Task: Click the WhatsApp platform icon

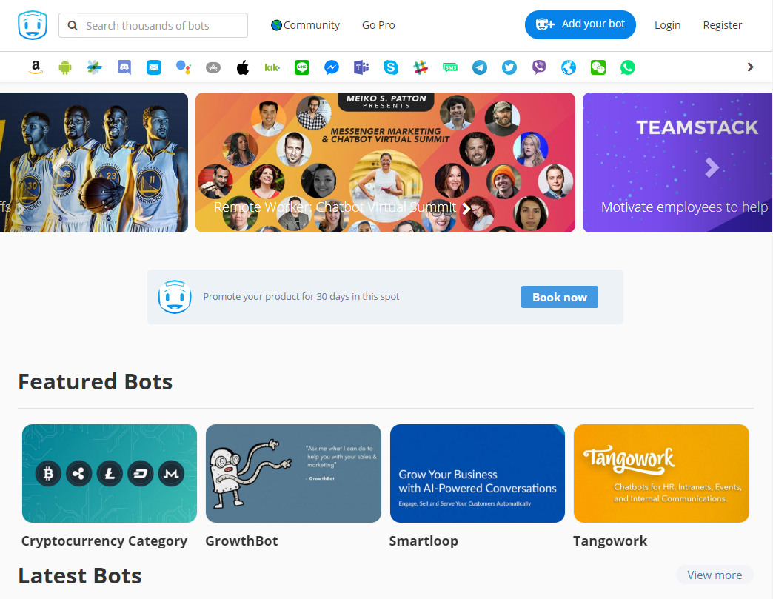Action: (628, 67)
